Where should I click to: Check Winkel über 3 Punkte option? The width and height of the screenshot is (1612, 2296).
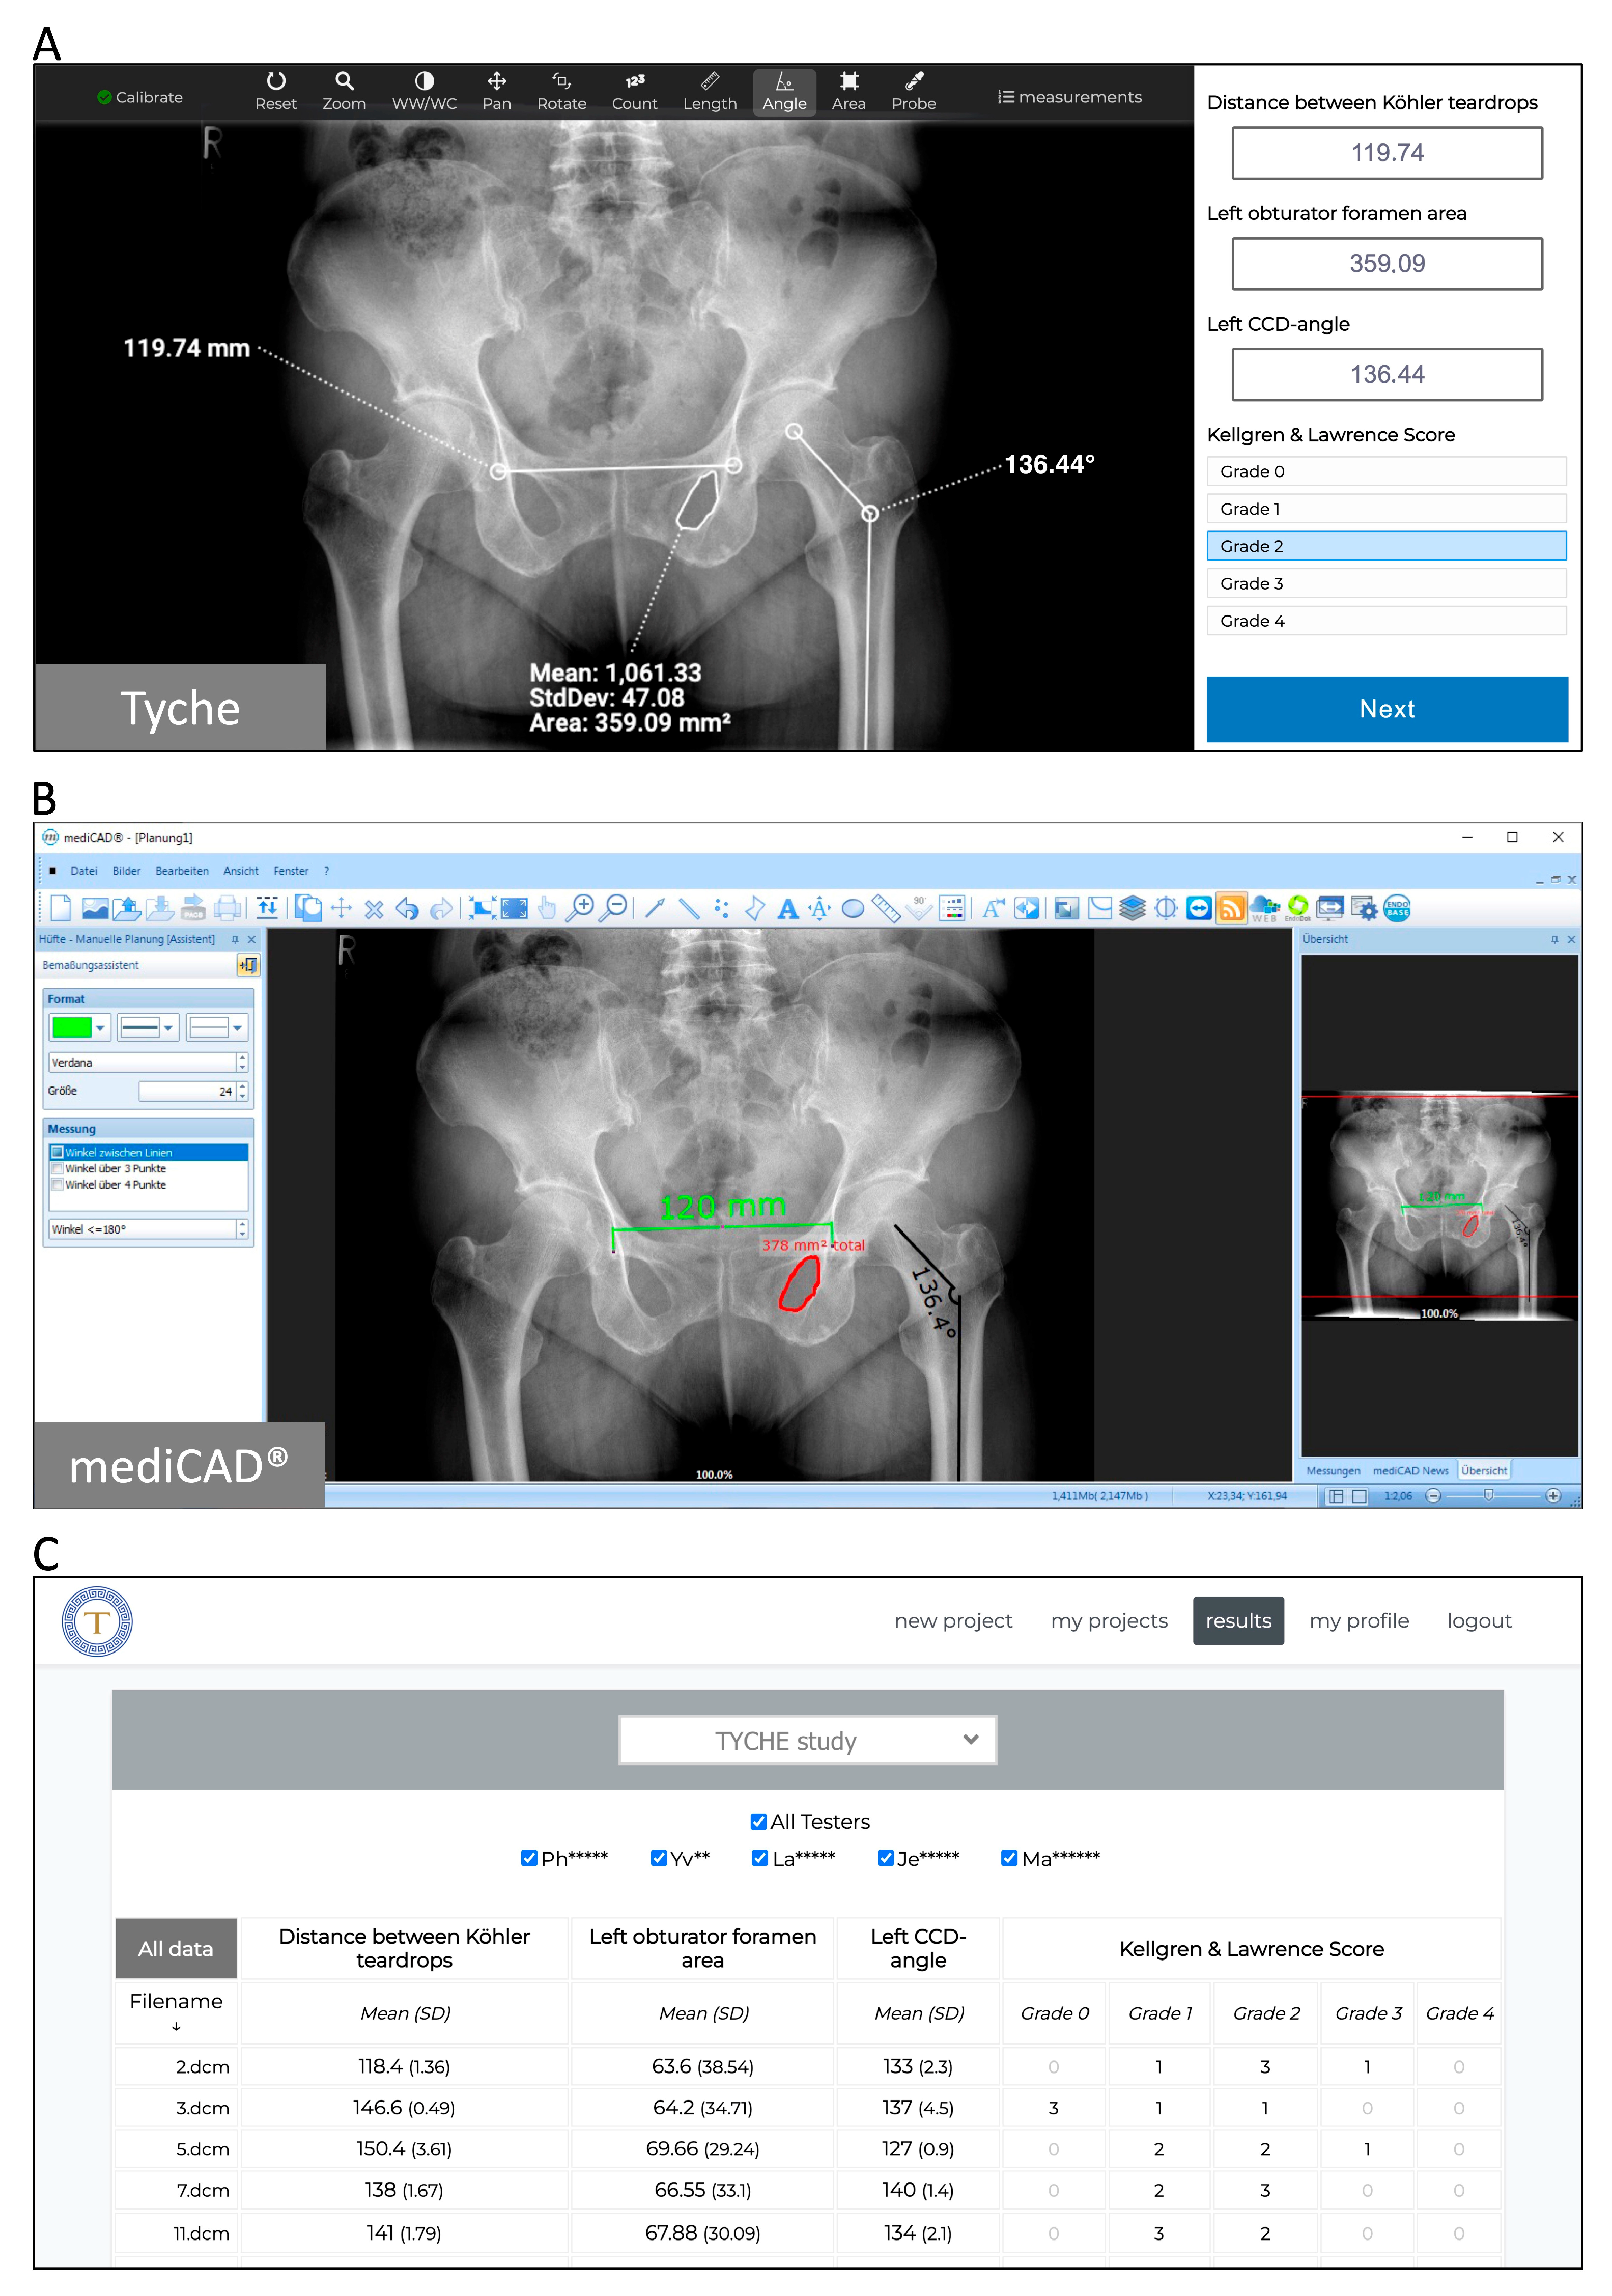tap(58, 1168)
